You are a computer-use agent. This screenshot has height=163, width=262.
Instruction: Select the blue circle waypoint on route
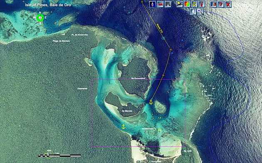pyautogui.click(x=163, y=38)
